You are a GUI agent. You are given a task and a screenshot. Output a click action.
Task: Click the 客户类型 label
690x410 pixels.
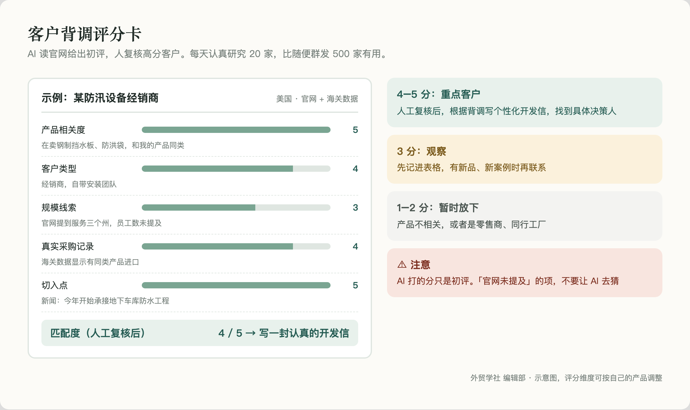pyautogui.click(x=59, y=169)
